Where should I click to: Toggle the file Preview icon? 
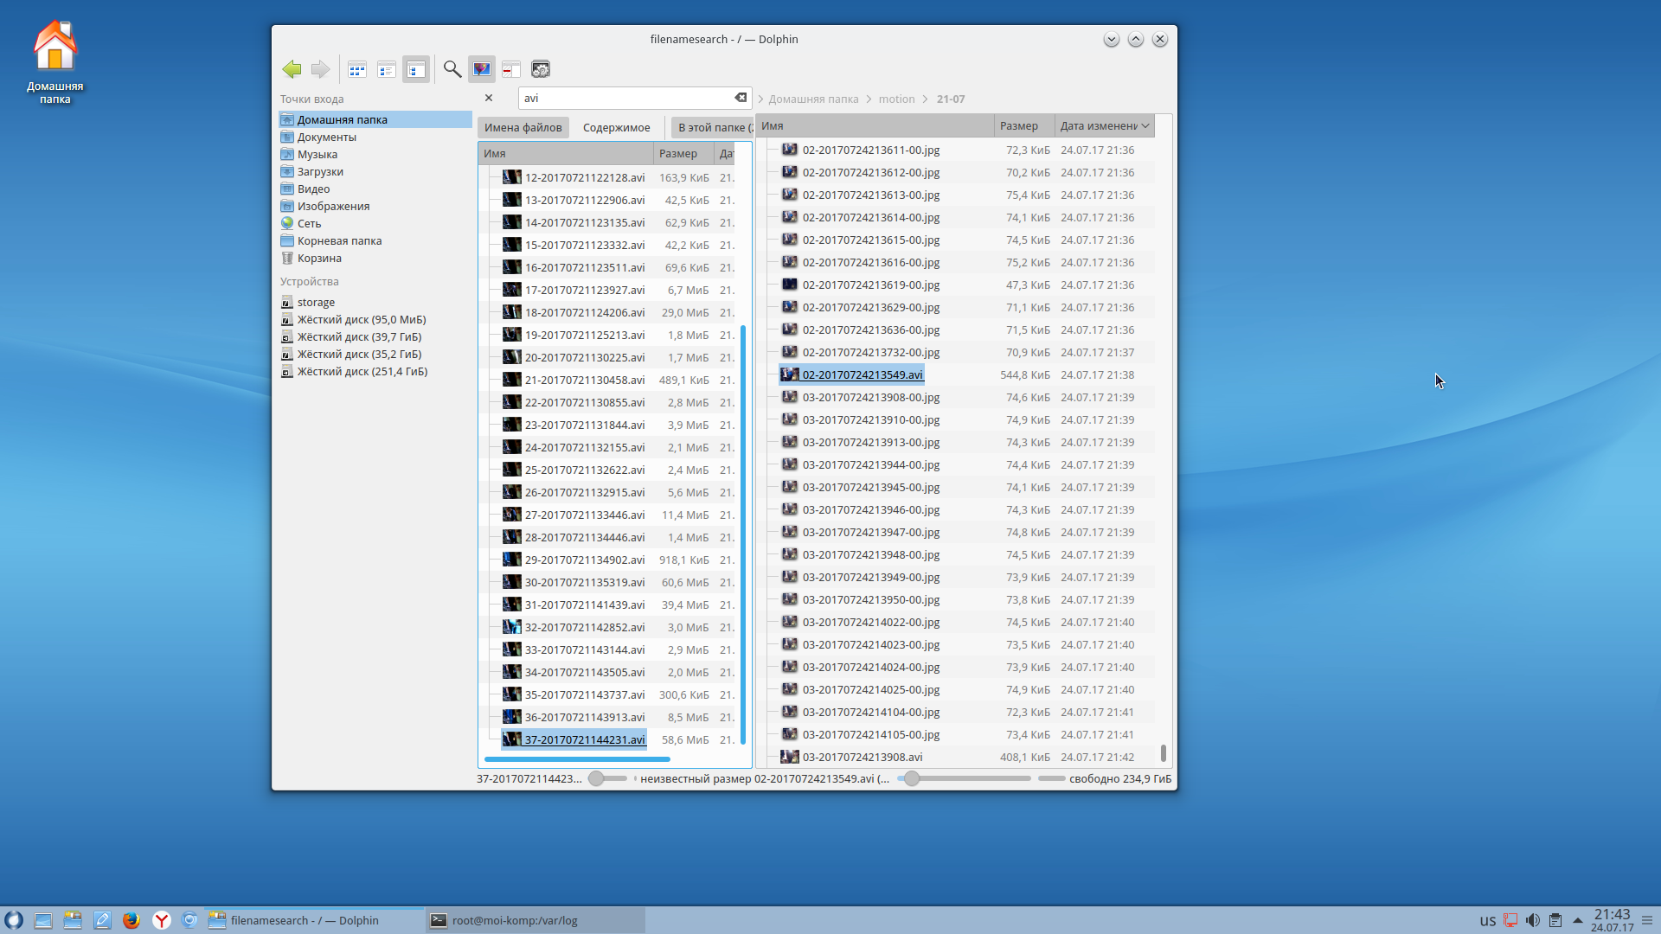click(482, 69)
